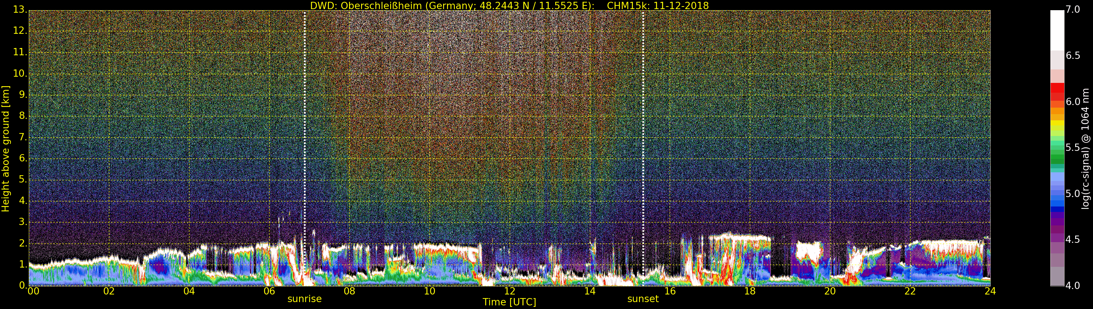Click the 'sunset' label below the axis
Viewport: 1093px width, 309px height.
(643, 299)
